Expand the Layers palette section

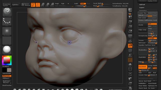pos(142,8)
